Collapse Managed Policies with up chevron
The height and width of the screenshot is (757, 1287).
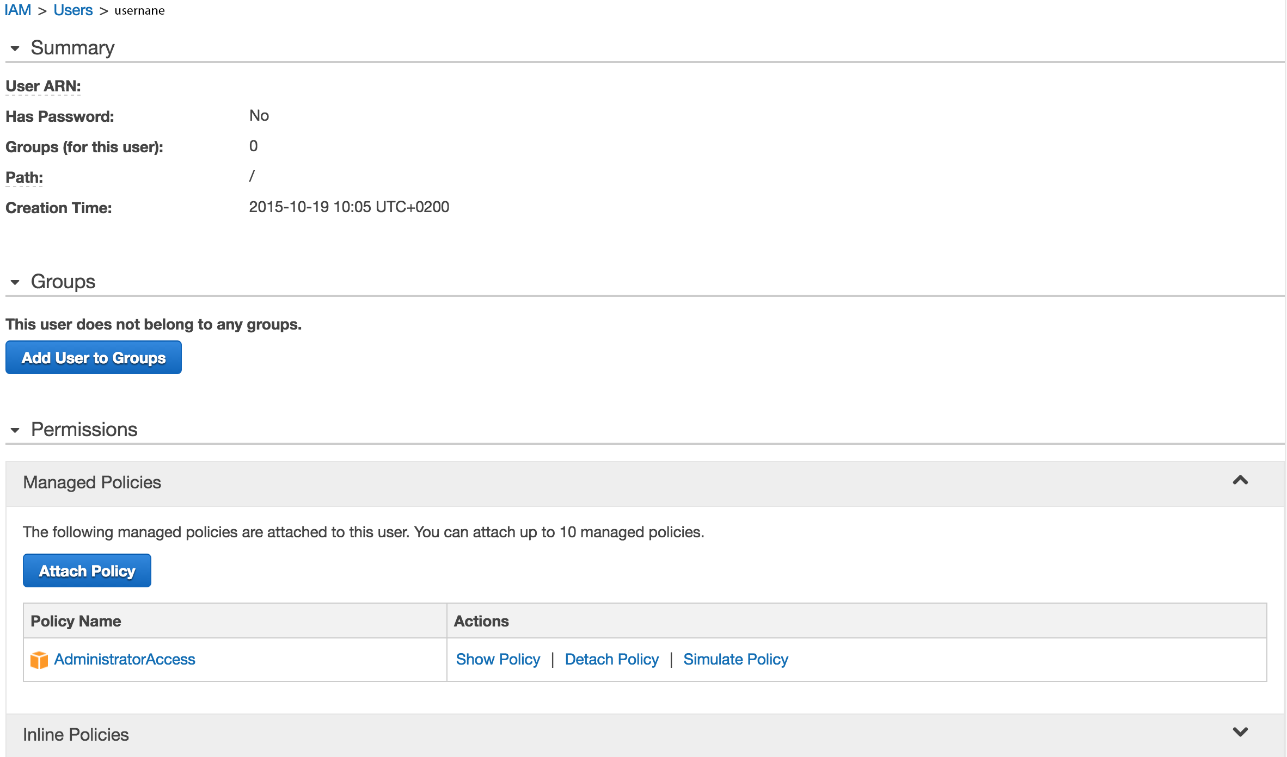pos(1240,480)
